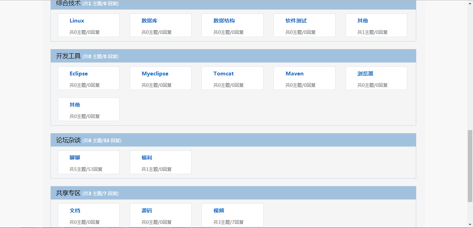Click topic count text under Maven

pos(301,85)
